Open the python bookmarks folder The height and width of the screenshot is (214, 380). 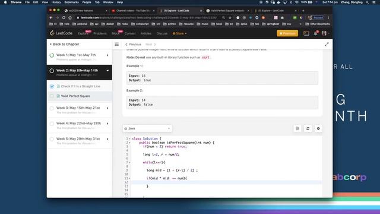170,24
